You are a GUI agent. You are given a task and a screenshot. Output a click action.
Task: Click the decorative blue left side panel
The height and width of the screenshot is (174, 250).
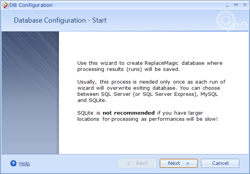30,92
